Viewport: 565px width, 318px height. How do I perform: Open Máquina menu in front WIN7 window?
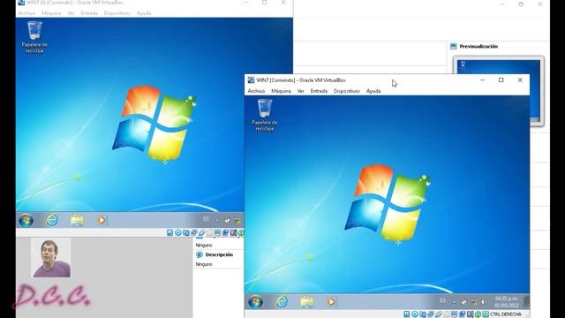coord(281,91)
